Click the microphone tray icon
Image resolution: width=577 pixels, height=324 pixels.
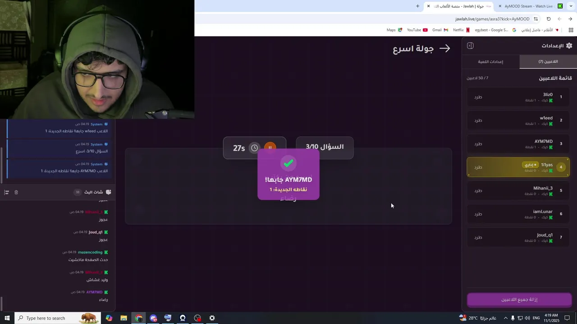coord(513,318)
